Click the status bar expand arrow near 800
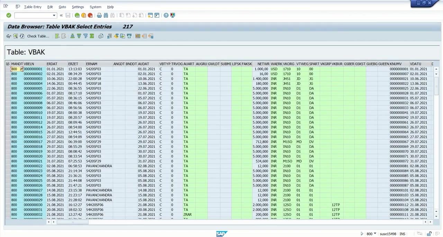This screenshot has width=443, height=237. (362, 234)
